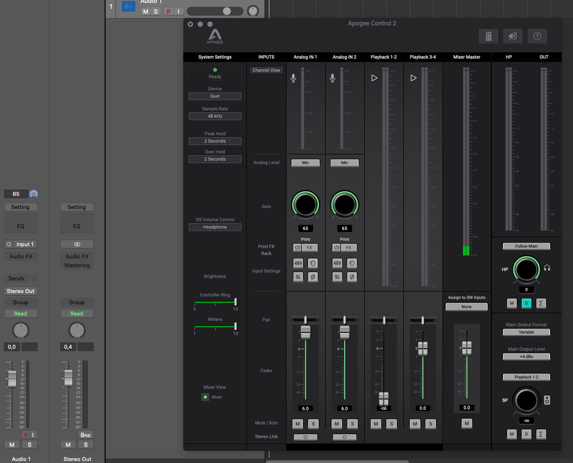The image size is (573, 463).
Task: Toggle input monitoring on Audio 1 track header
Action: point(179,11)
